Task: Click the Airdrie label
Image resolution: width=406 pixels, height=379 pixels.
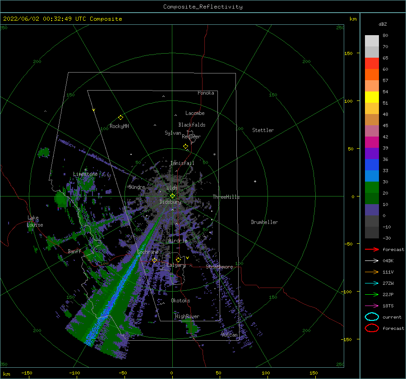Action: 178,241
